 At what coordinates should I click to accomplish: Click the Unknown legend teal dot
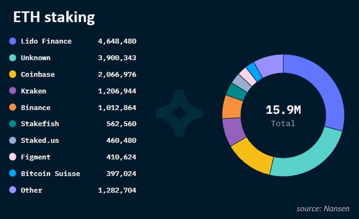point(13,58)
